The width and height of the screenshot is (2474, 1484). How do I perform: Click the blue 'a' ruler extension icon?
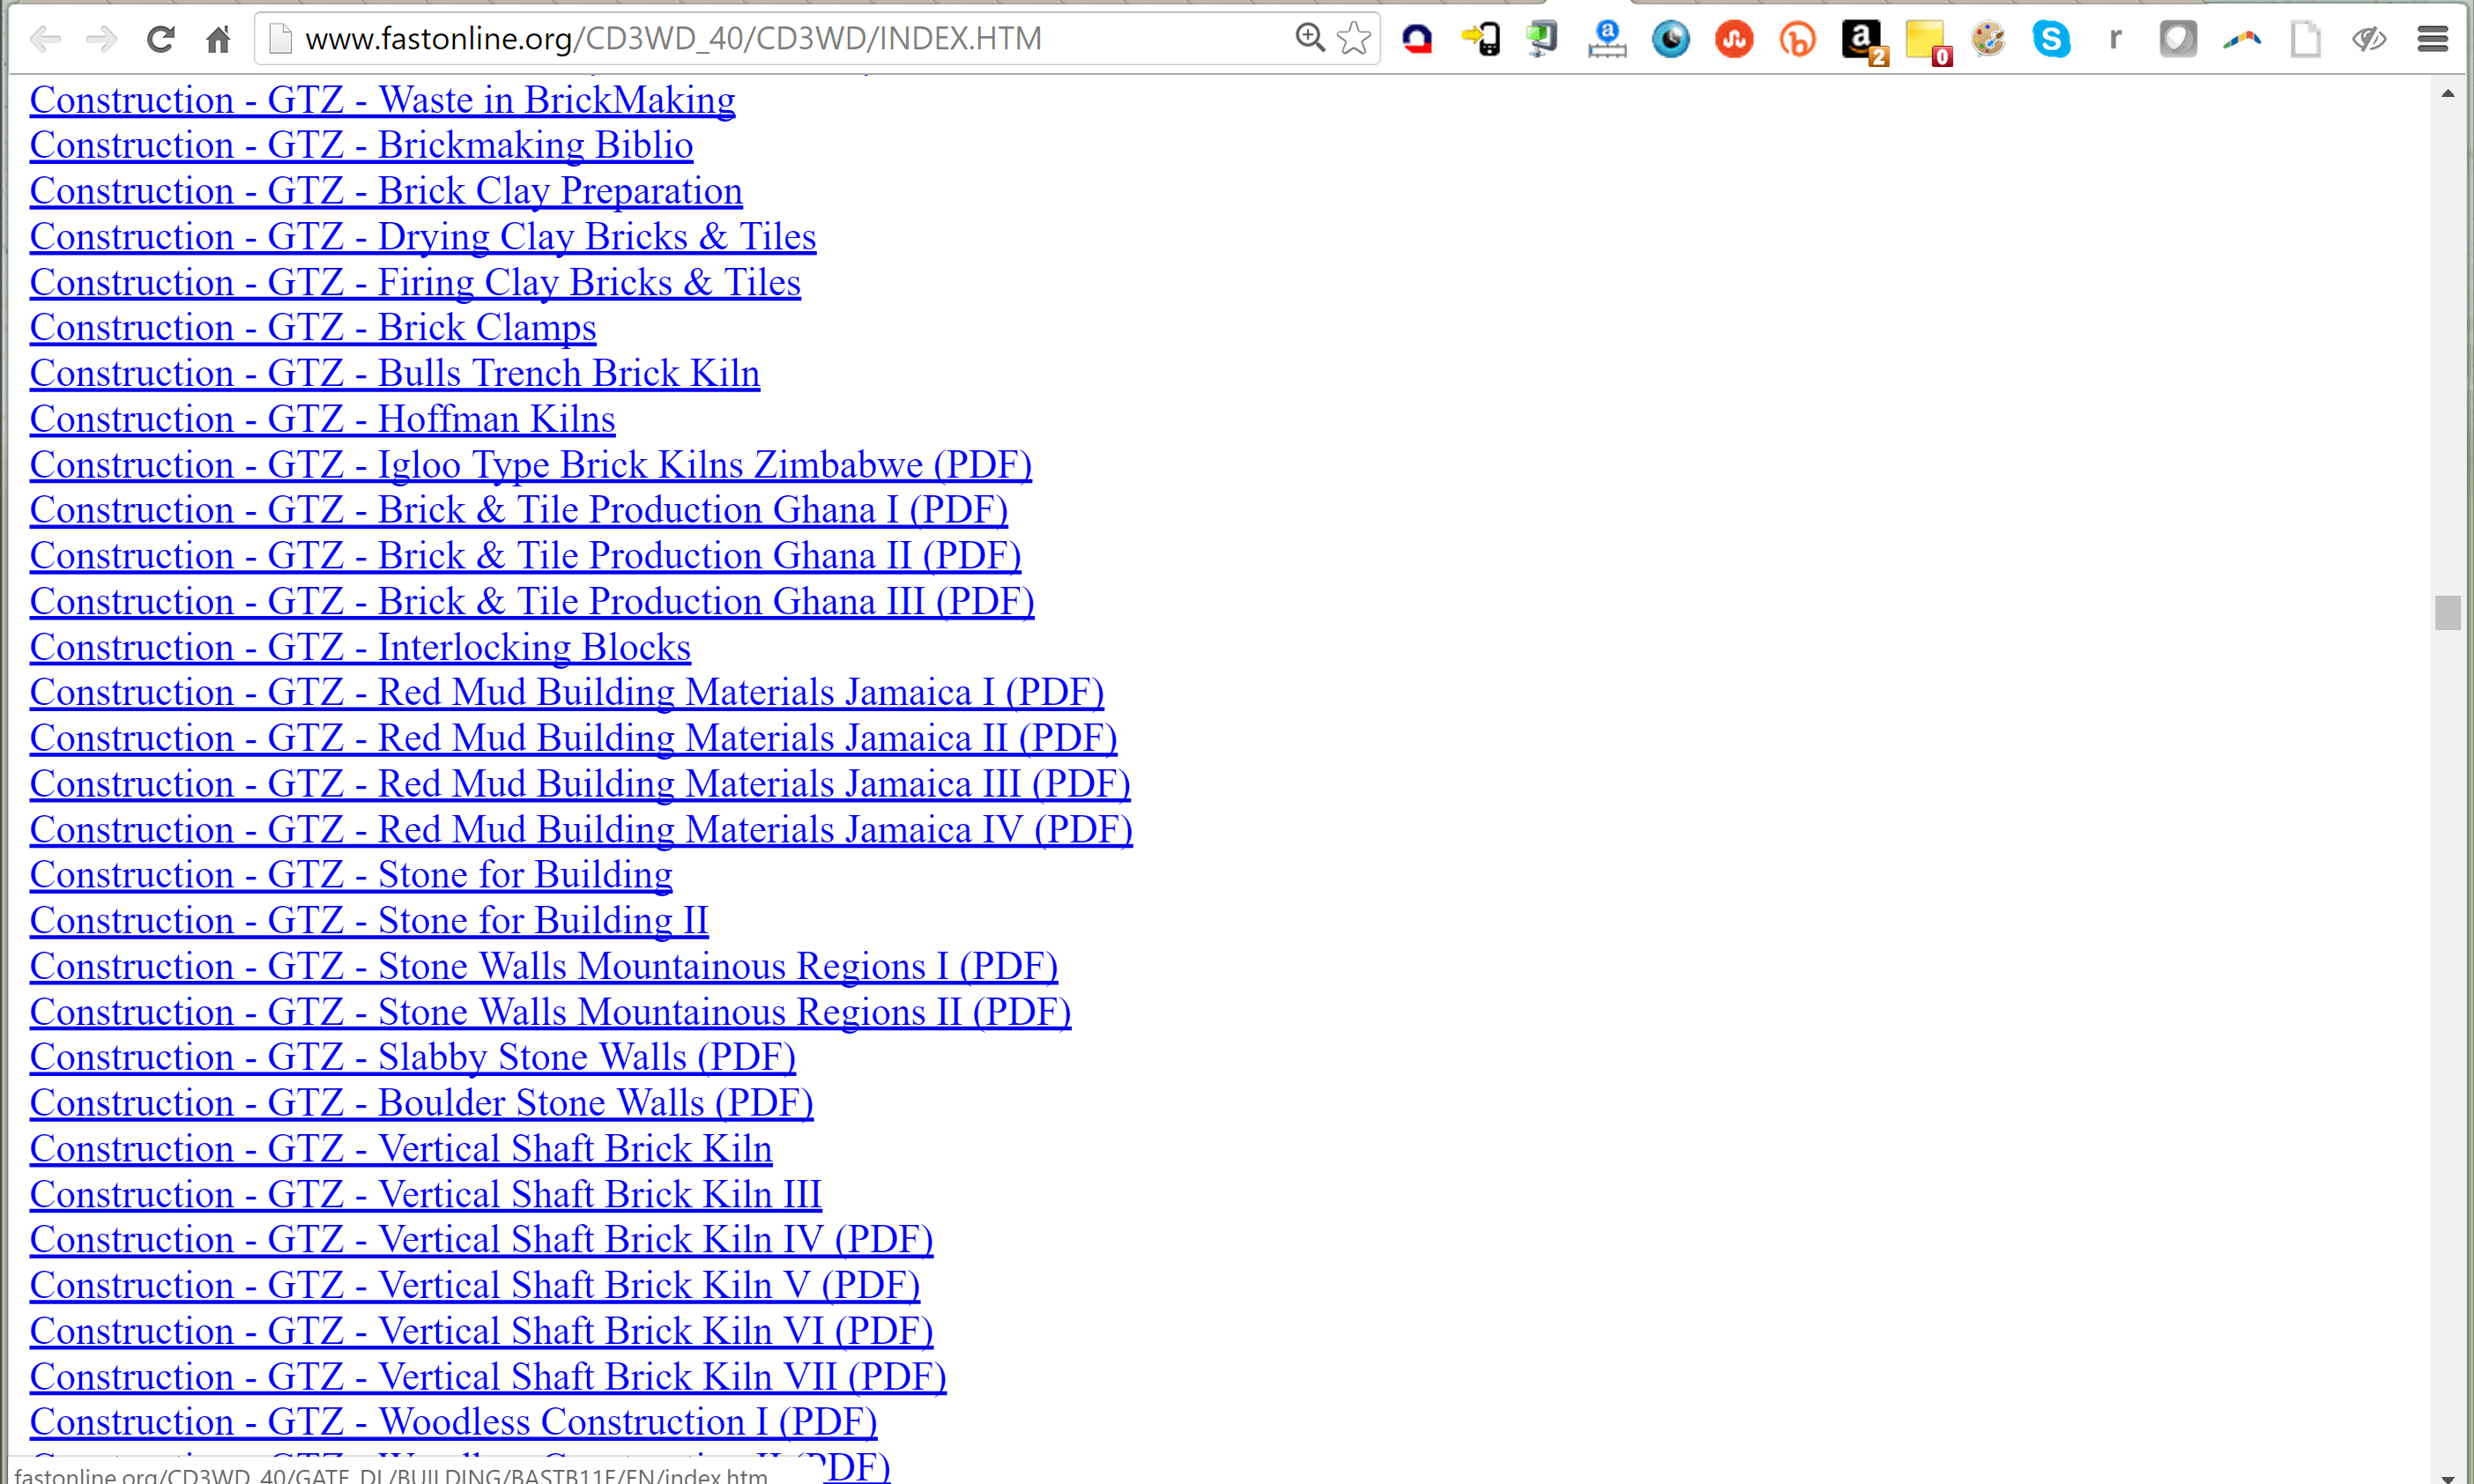coord(1607,39)
